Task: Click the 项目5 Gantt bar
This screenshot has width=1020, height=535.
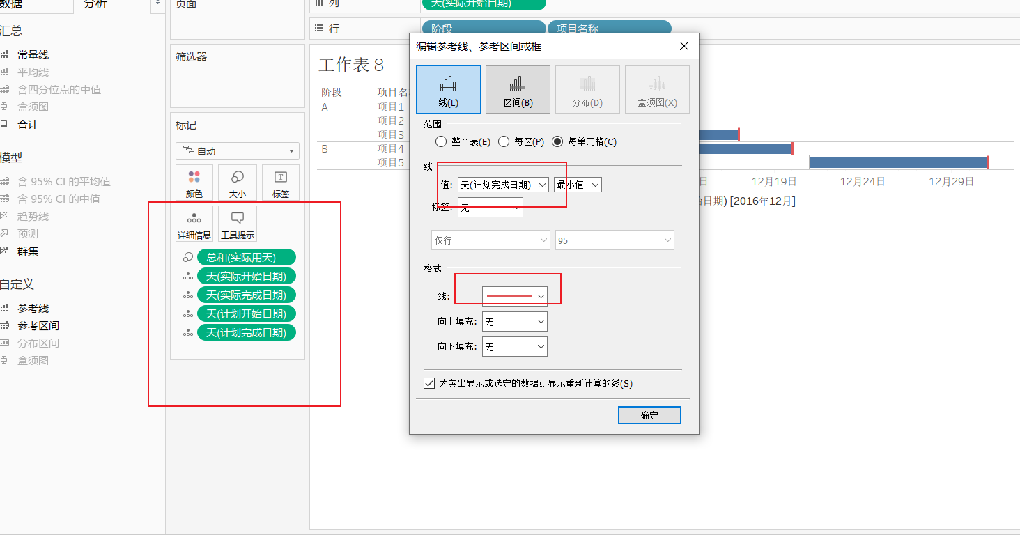Action: click(898, 162)
